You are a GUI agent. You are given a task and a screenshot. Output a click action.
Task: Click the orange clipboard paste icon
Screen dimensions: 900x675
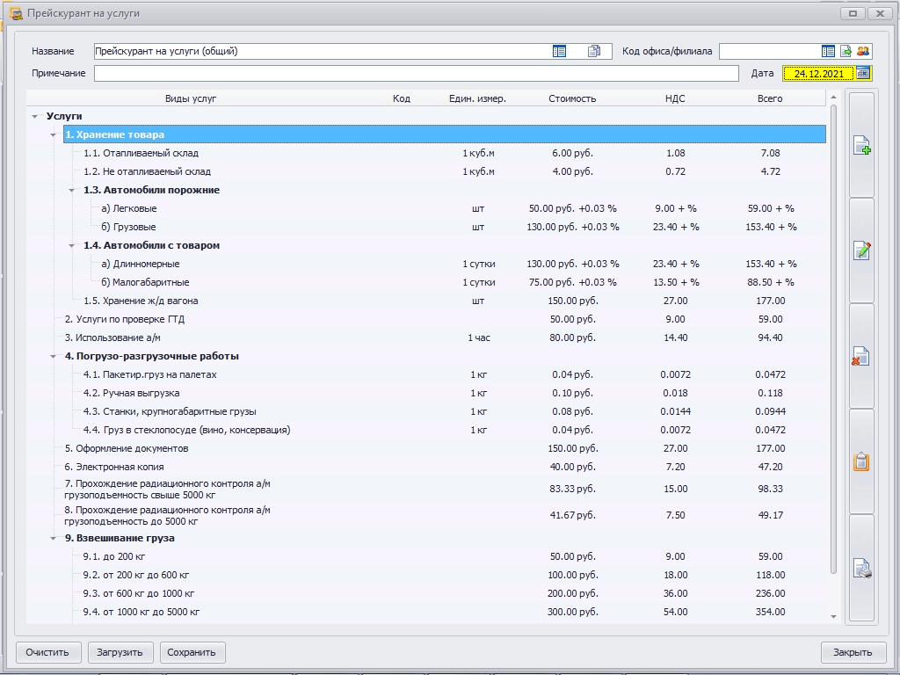tap(861, 461)
